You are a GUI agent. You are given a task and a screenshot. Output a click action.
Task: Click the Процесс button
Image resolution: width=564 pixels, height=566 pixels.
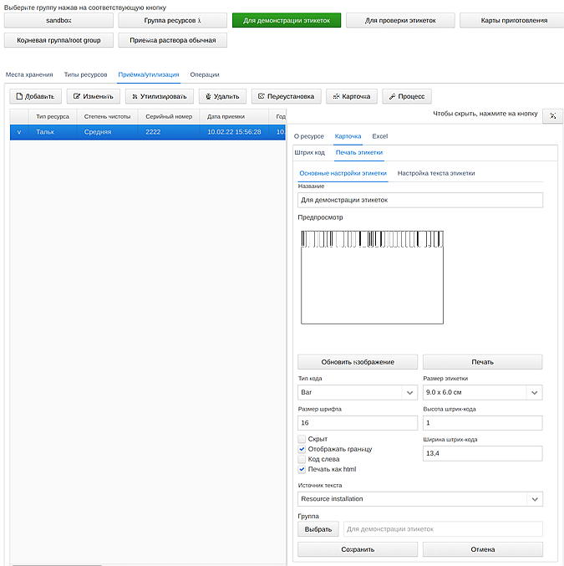coord(407,96)
